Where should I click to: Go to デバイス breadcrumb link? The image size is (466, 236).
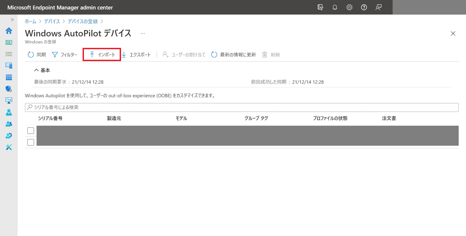tap(52, 21)
